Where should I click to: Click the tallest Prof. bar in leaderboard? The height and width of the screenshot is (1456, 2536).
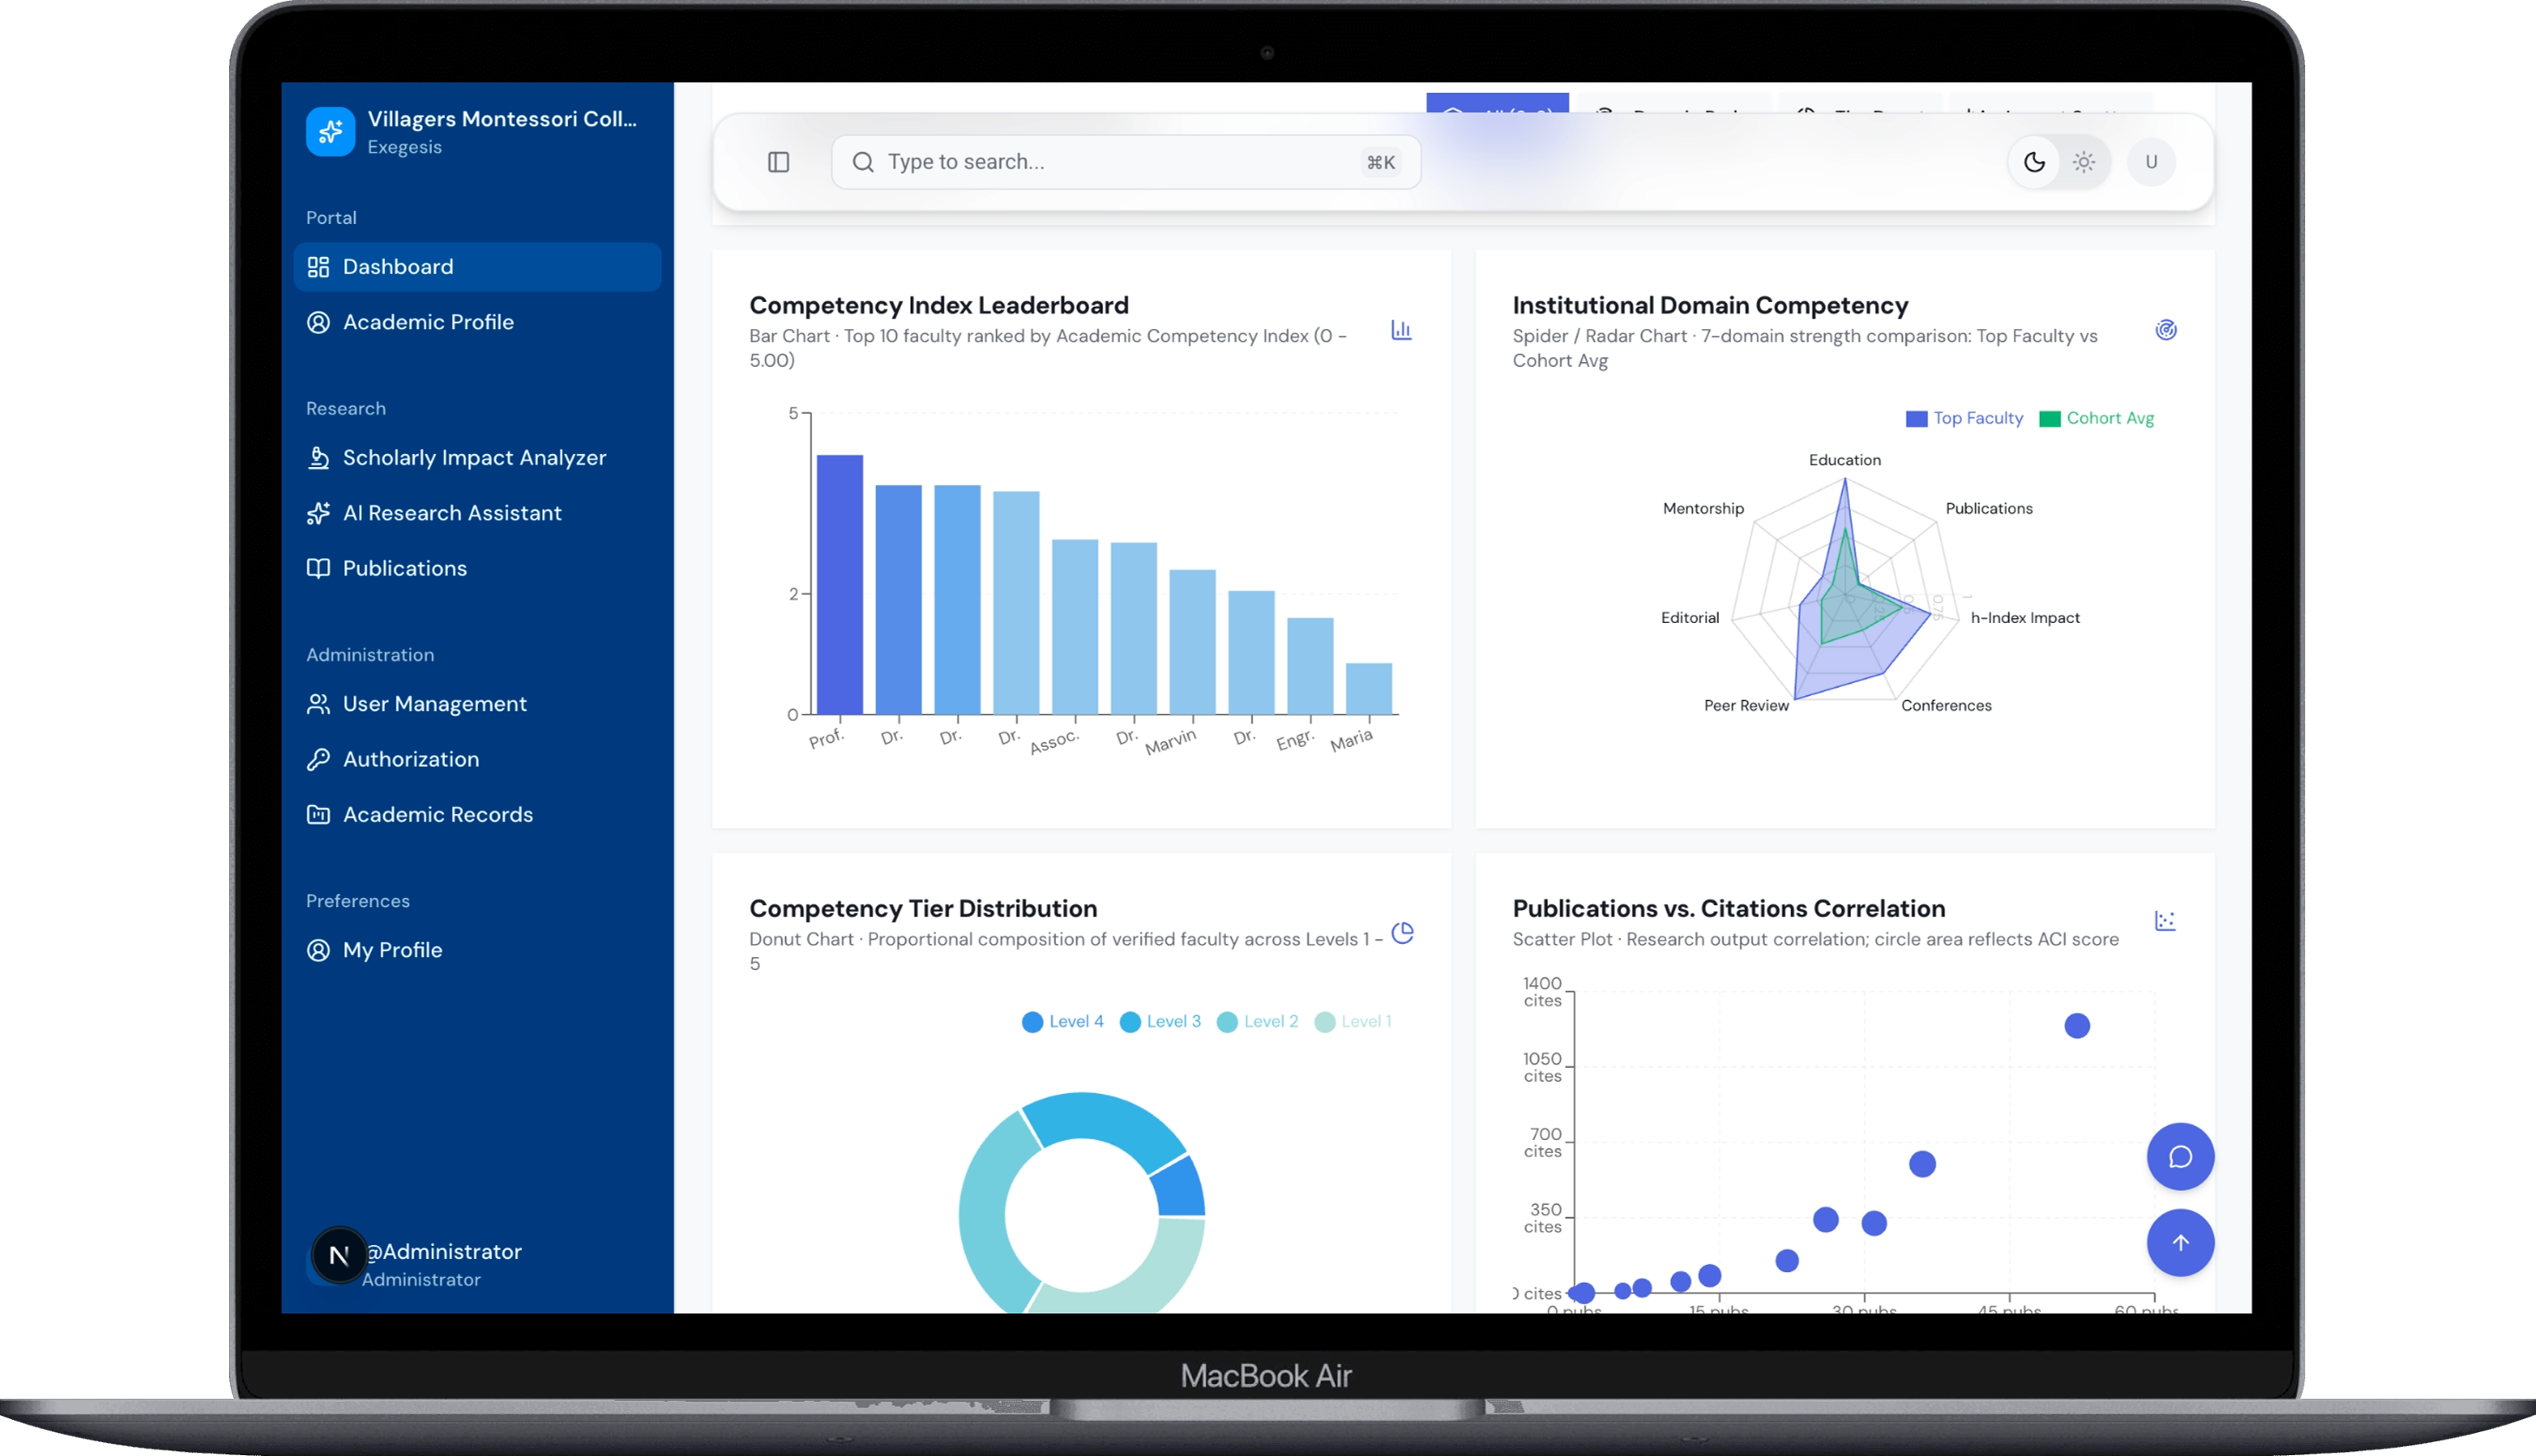tap(839, 585)
